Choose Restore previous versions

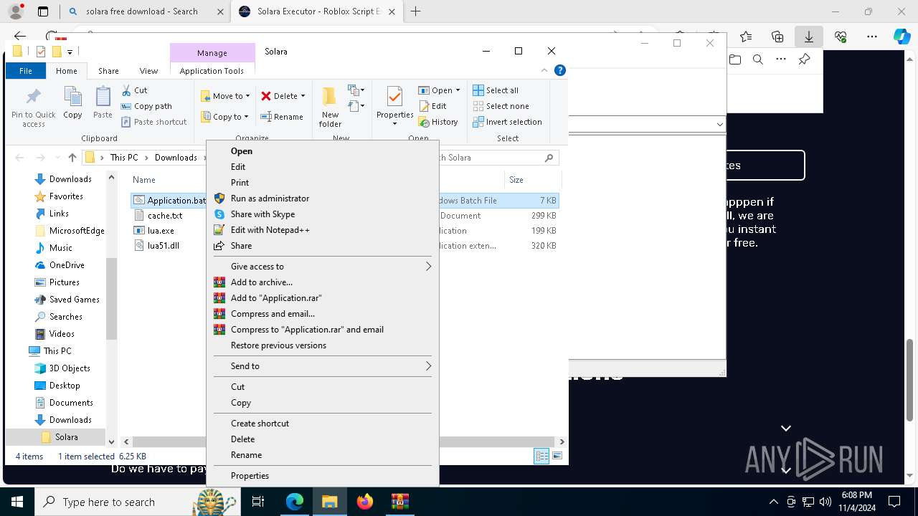click(323, 345)
